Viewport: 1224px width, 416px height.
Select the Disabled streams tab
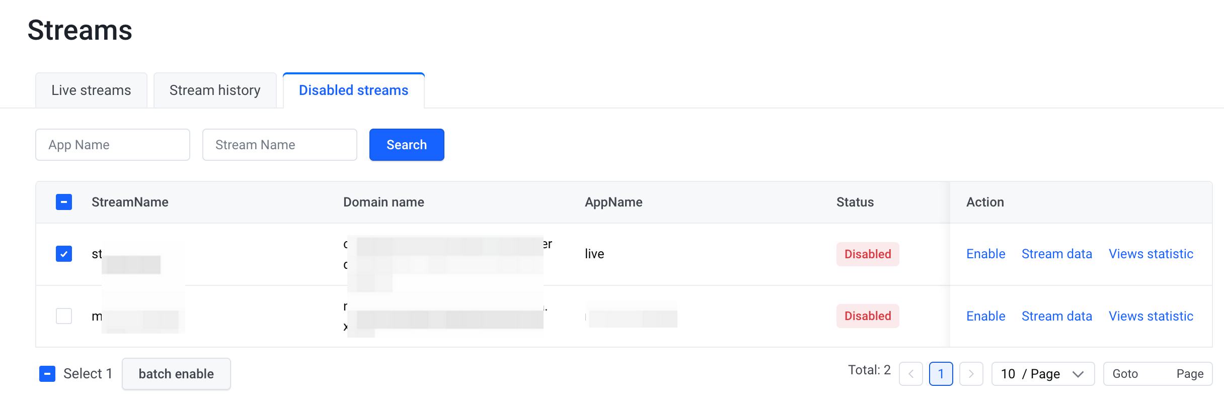point(353,90)
